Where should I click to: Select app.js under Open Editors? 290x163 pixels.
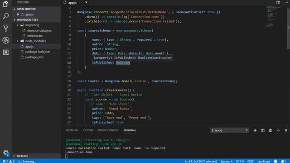tap(29, 14)
